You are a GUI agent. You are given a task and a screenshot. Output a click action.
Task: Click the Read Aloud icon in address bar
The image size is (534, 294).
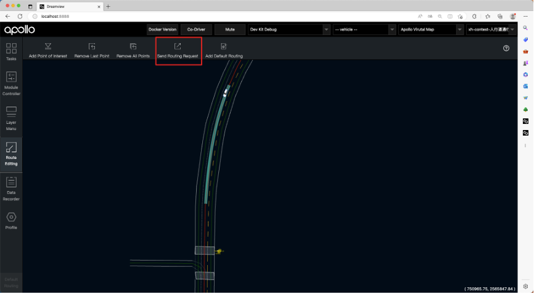tap(421, 16)
